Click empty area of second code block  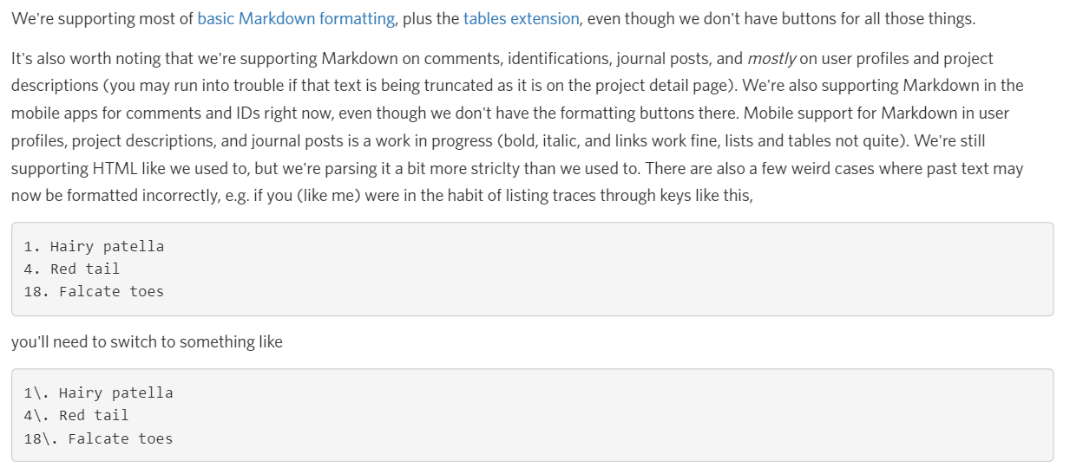pos(607,415)
